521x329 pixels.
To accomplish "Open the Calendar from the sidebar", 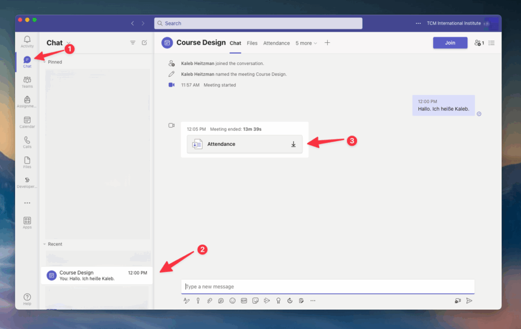I will pyautogui.click(x=27, y=122).
